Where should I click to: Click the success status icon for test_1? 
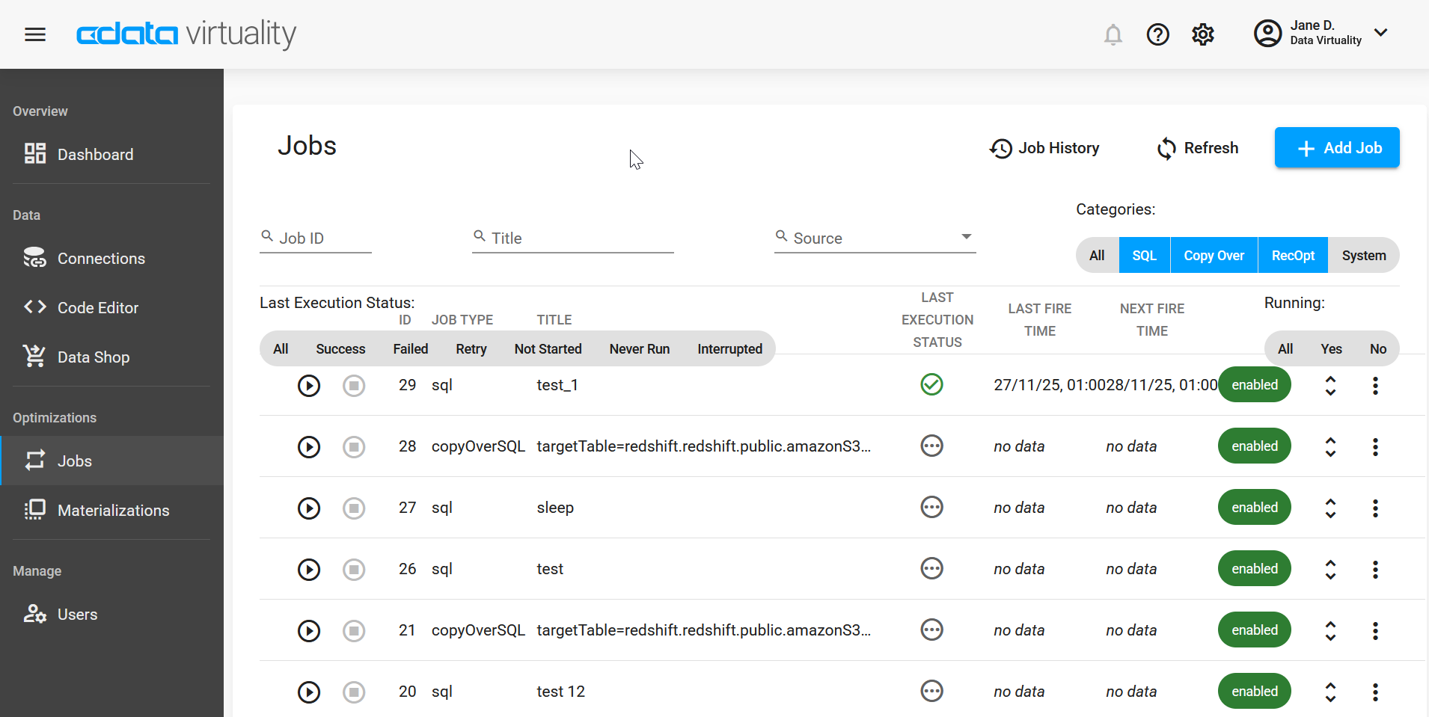(931, 384)
